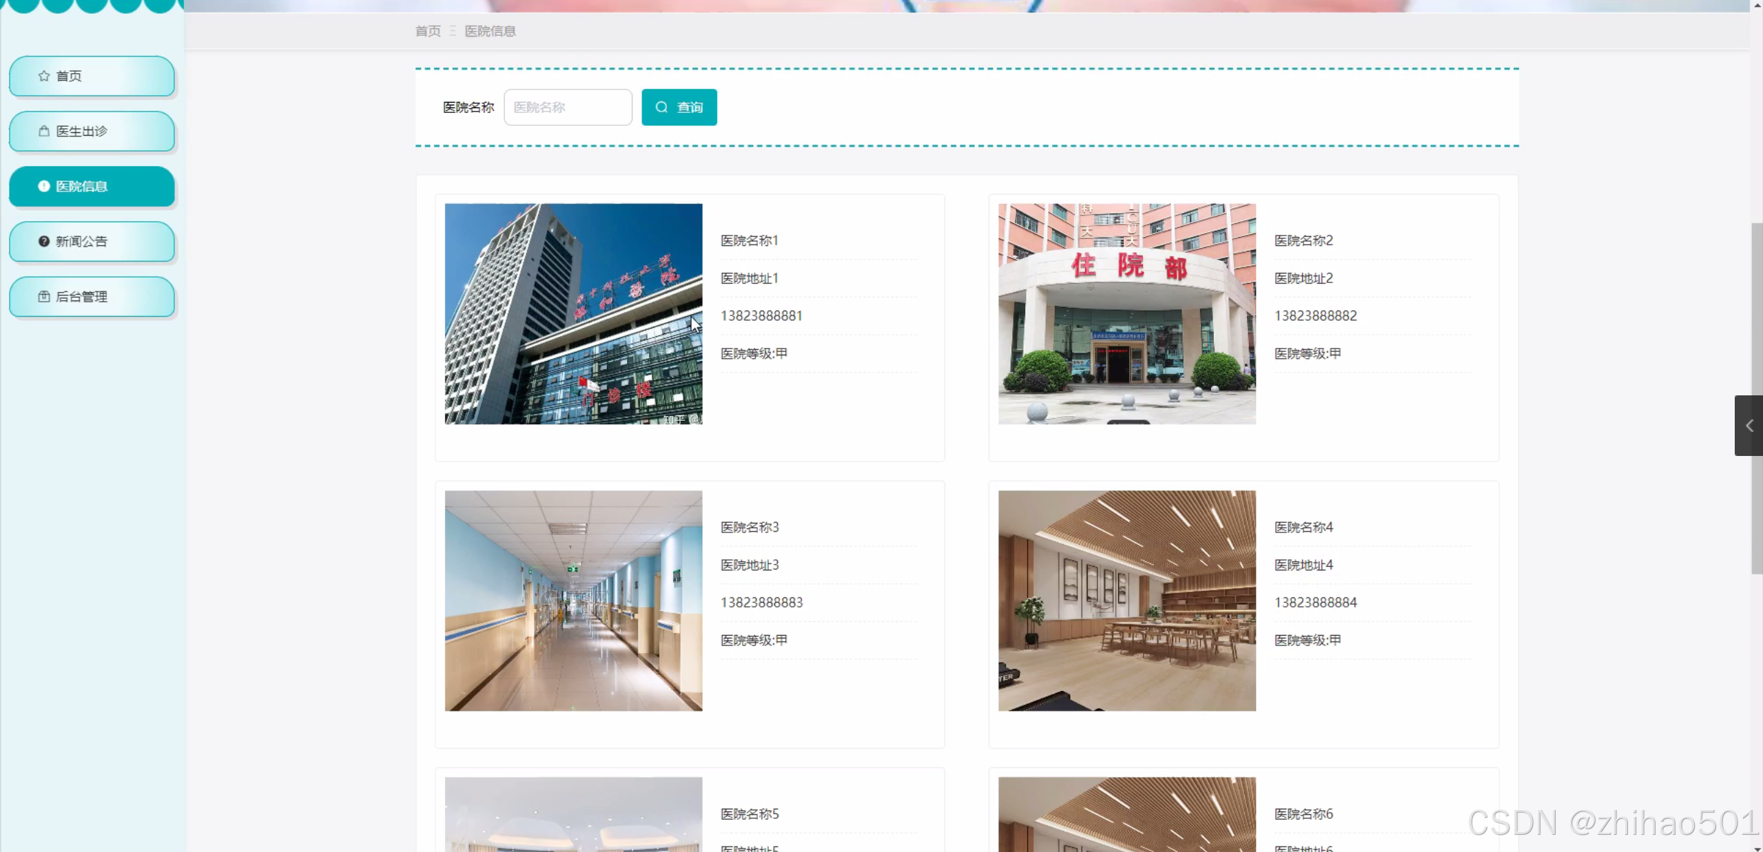Open the hospital corridor image for 医院名称3
1763x852 pixels.
coord(573,600)
